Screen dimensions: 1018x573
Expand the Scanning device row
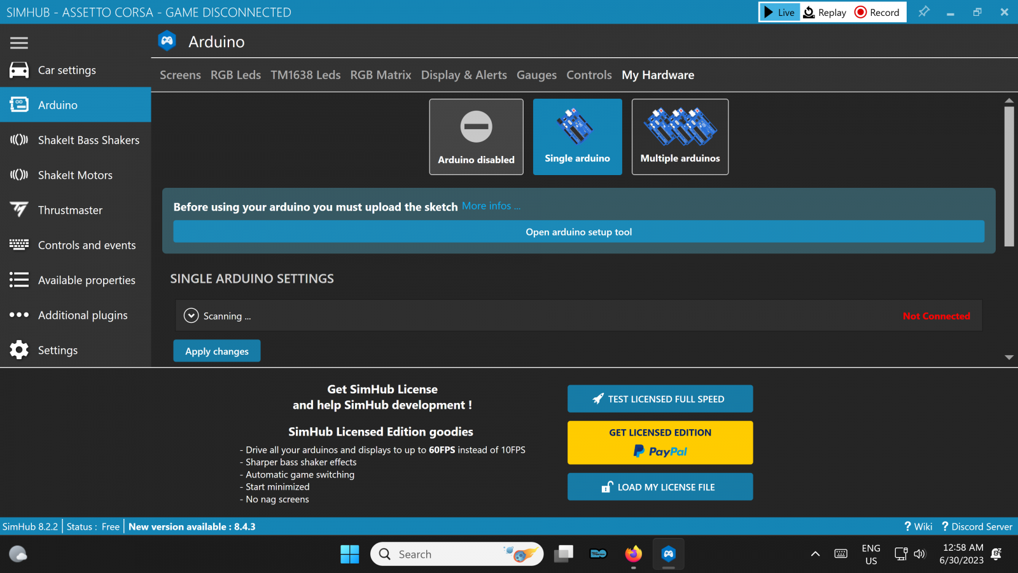[191, 316]
